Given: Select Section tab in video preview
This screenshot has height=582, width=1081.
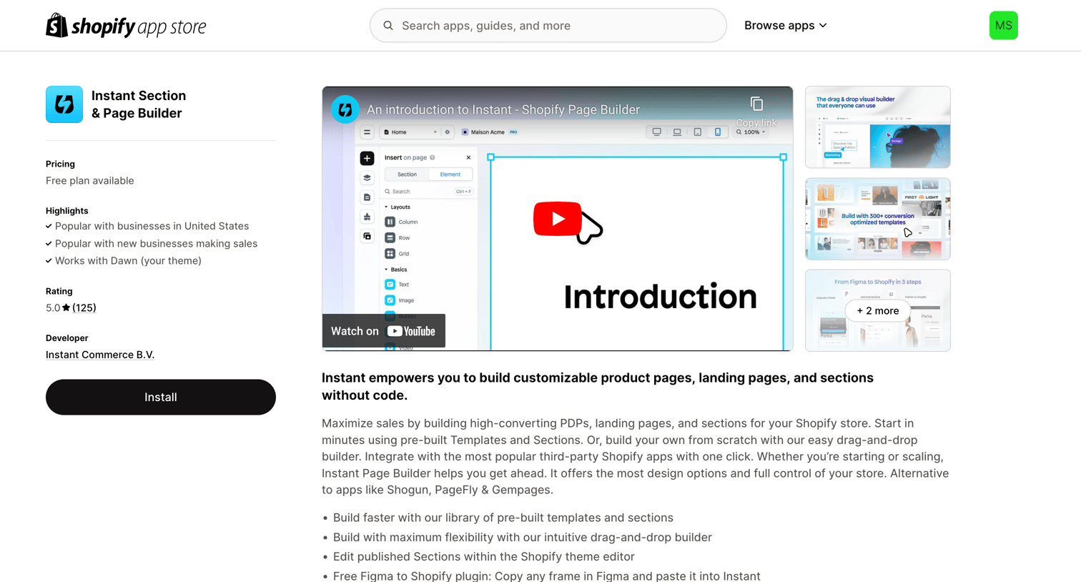Looking at the screenshot, I should [407, 174].
